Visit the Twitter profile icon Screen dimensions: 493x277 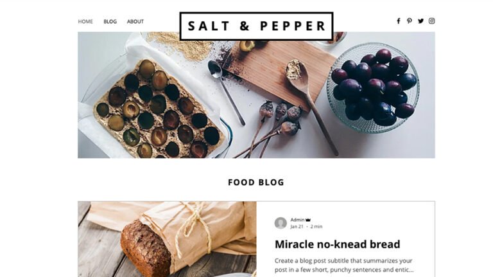pos(420,21)
